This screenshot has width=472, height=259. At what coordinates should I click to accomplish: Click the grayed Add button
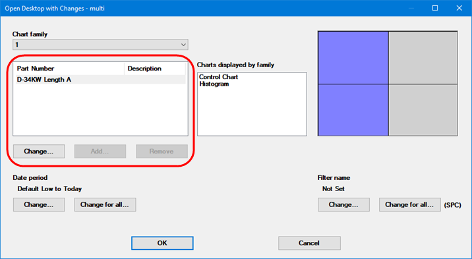[x=100, y=152]
